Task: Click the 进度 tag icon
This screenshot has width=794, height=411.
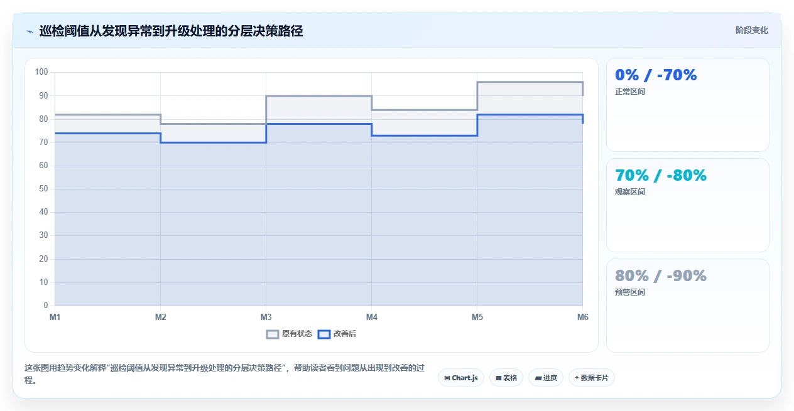Action: (538, 378)
